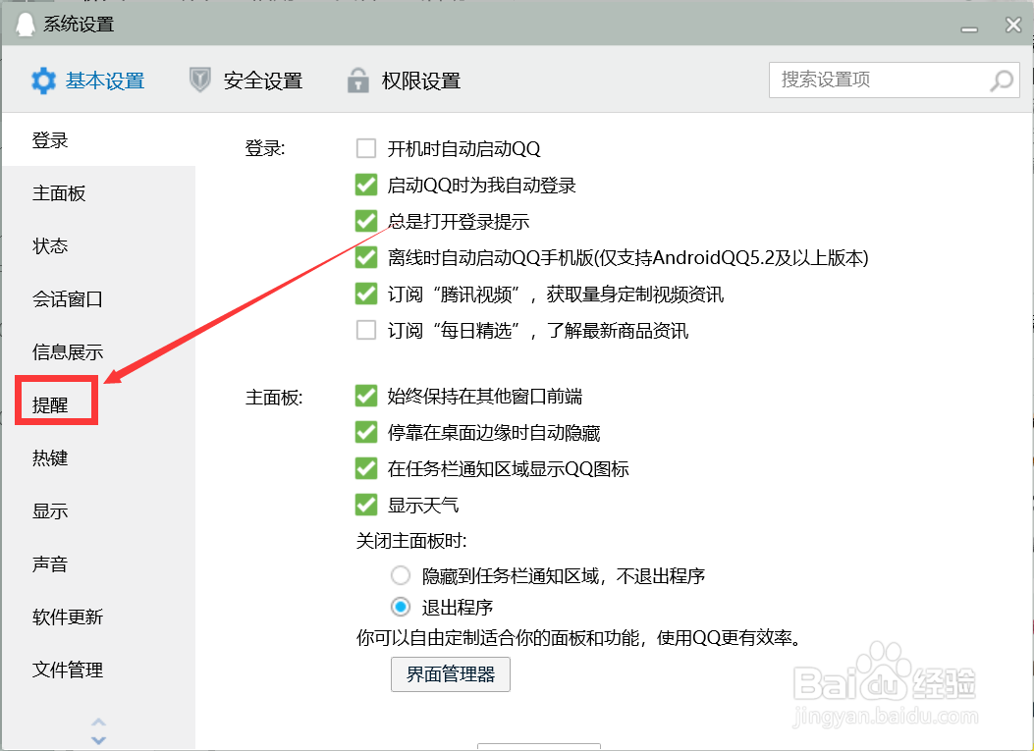Uncheck 启动QQ时为我自动登录

click(366, 185)
